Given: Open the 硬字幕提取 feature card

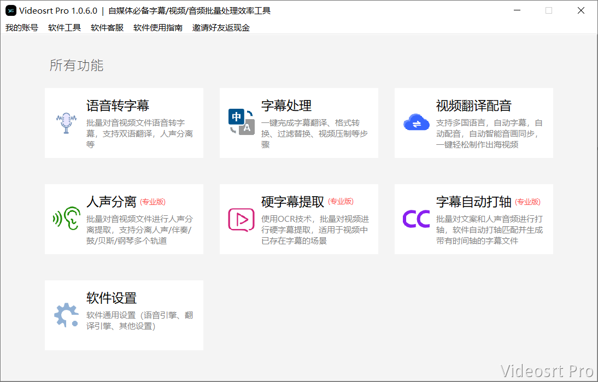Looking at the screenshot, I should 298,218.
